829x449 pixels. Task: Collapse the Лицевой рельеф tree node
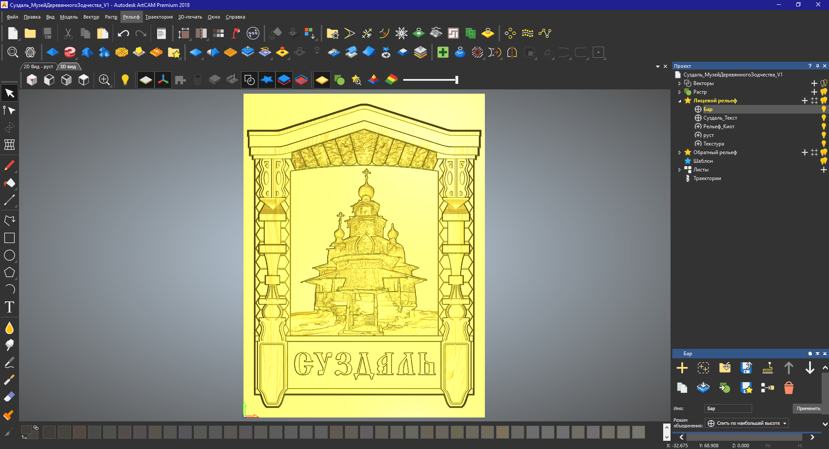[x=680, y=101]
